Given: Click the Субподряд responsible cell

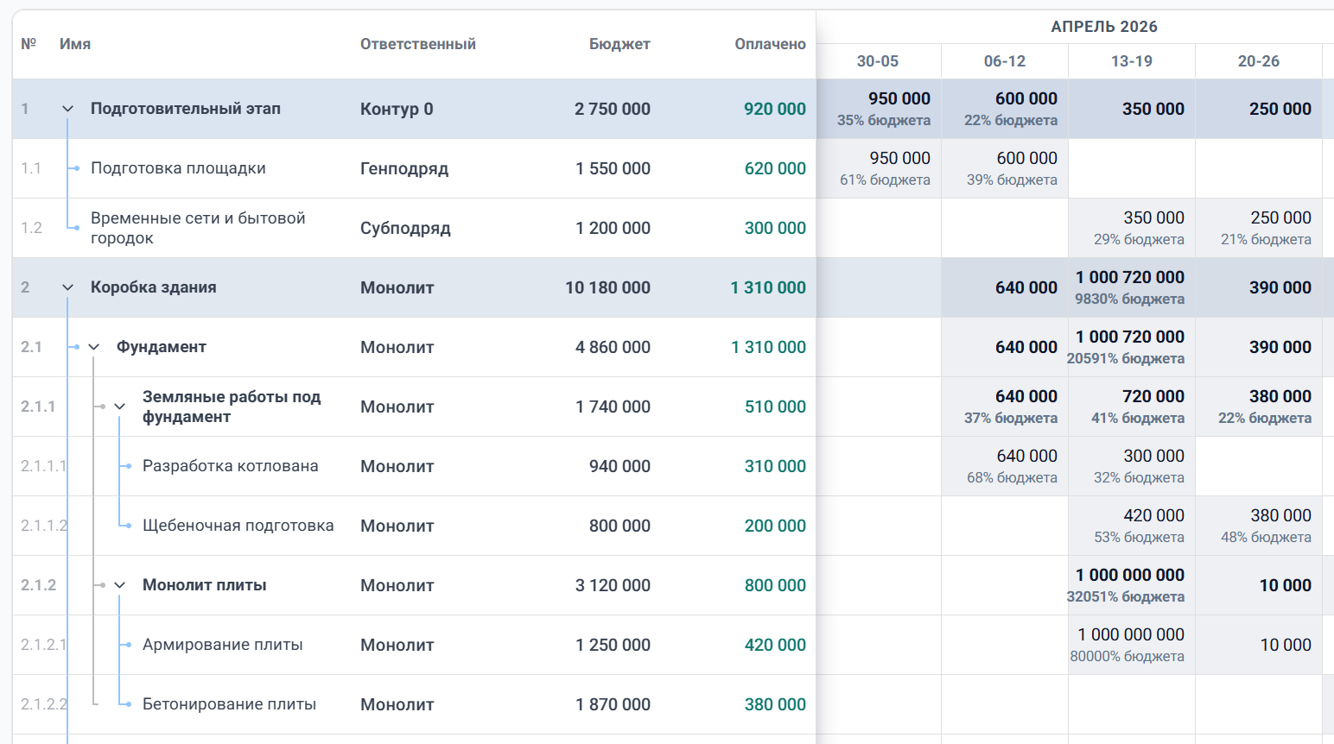Looking at the screenshot, I should pos(405,228).
